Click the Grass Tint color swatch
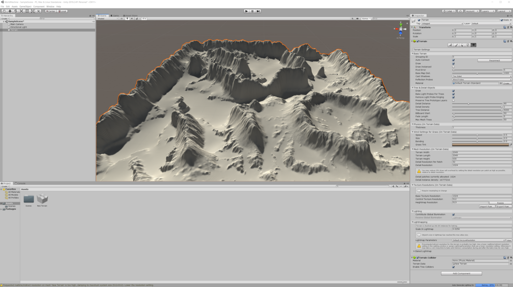 (480, 145)
